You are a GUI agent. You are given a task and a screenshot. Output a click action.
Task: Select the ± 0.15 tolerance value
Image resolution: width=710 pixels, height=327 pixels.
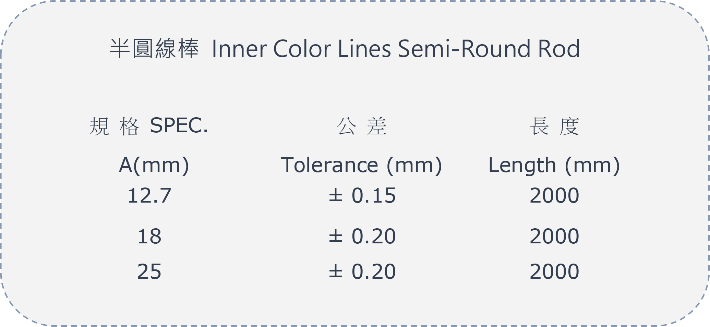tap(362, 196)
